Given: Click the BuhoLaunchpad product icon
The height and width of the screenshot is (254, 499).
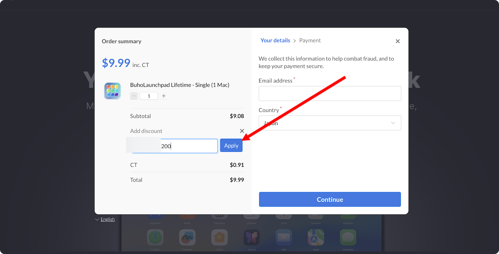Looking at the screenshot, I should point(112,91).
